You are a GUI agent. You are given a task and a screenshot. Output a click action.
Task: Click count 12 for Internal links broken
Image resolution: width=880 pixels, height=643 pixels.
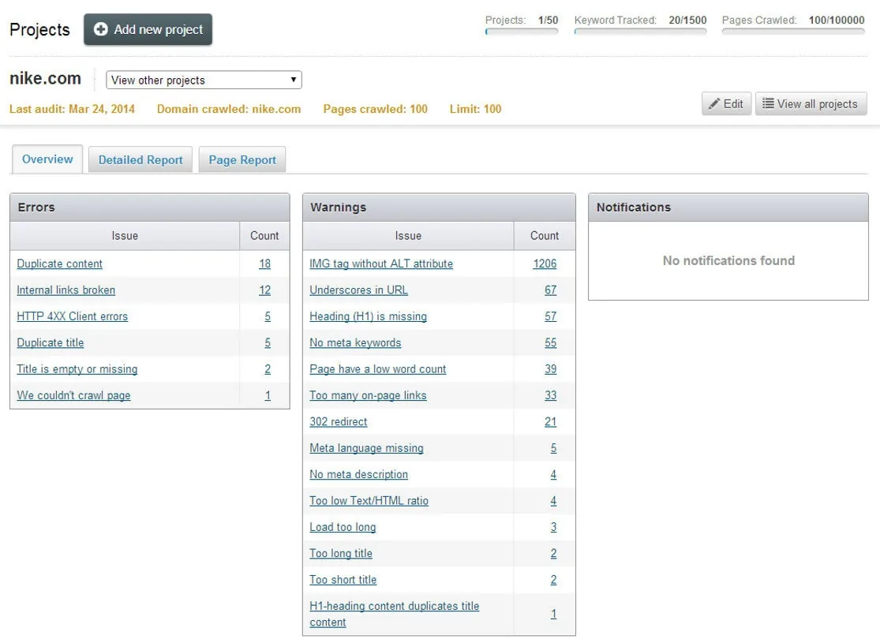pos(265,290)
